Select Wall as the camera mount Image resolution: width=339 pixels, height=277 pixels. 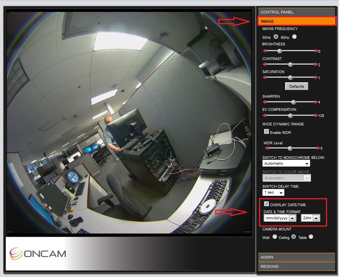tap(275, 237)
